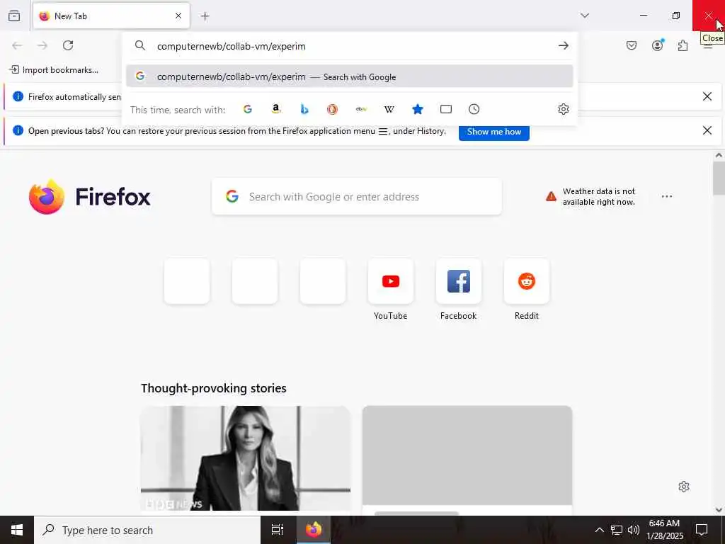The image size is (725, 544).
Task: Click the Thought-provoking stories heading
Action: (x=214, y=388)
